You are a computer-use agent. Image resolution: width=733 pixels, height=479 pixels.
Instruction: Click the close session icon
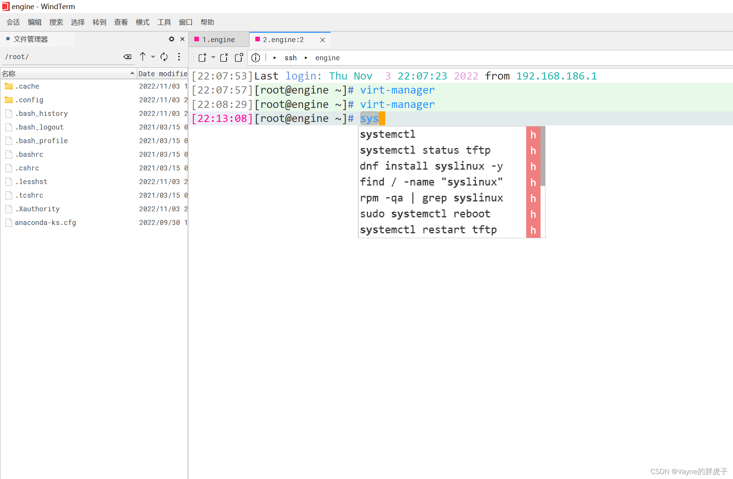tap(224, 58)
